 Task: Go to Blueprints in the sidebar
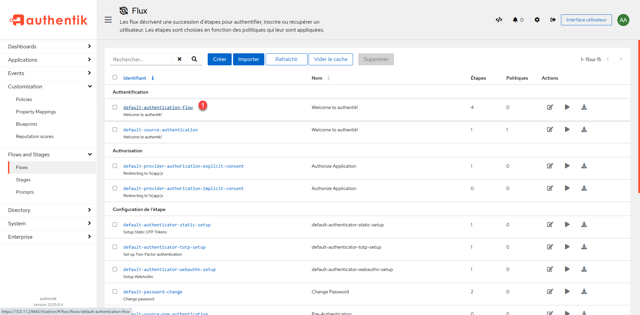27,124
